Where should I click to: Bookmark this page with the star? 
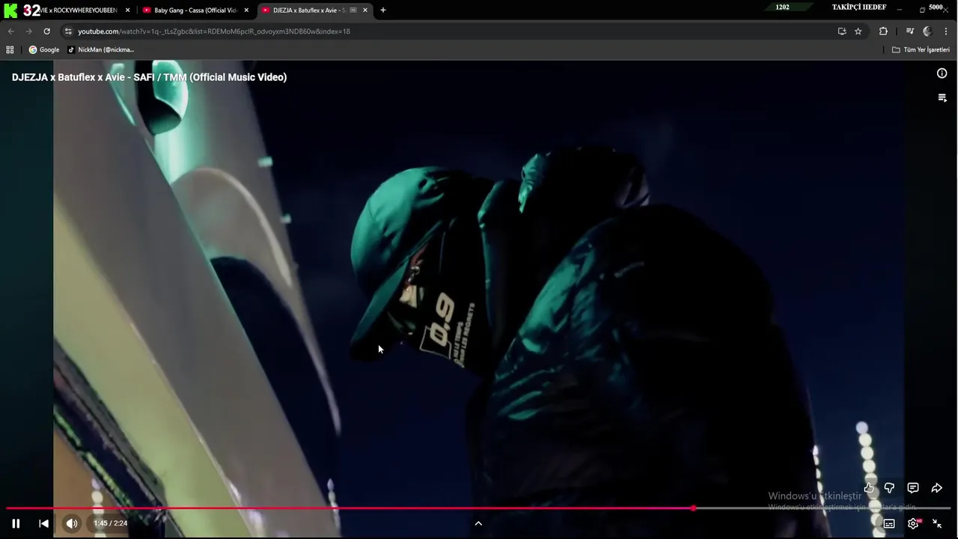(x=858, y=31)
